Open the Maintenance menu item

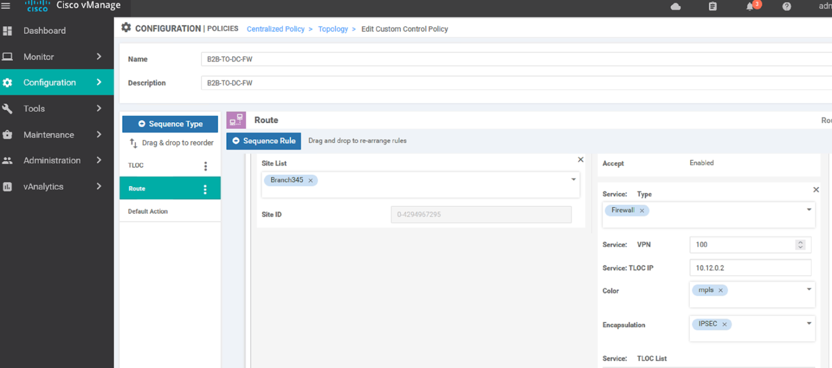coord(57,135)
